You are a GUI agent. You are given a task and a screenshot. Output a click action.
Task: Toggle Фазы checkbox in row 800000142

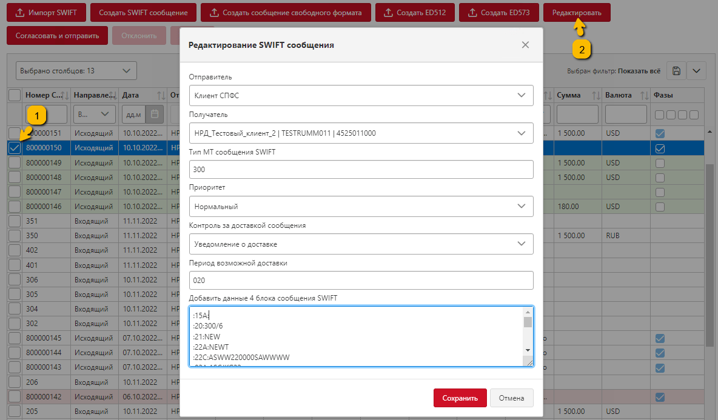(660, 397)
